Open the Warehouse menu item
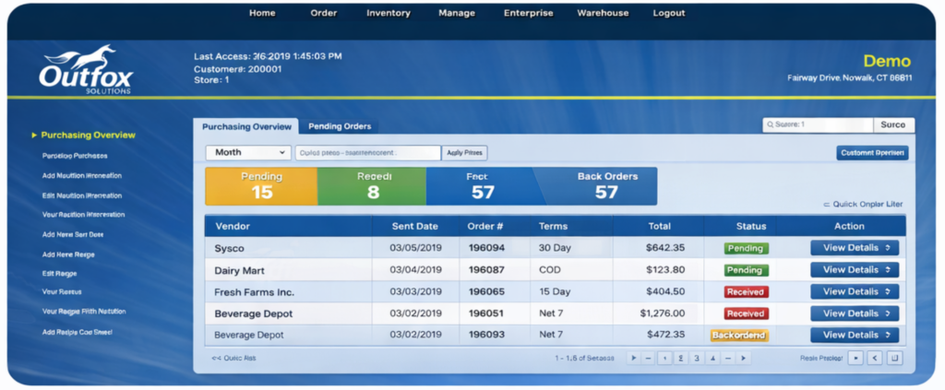The image size is (945, 390). (x=603, y=13)
